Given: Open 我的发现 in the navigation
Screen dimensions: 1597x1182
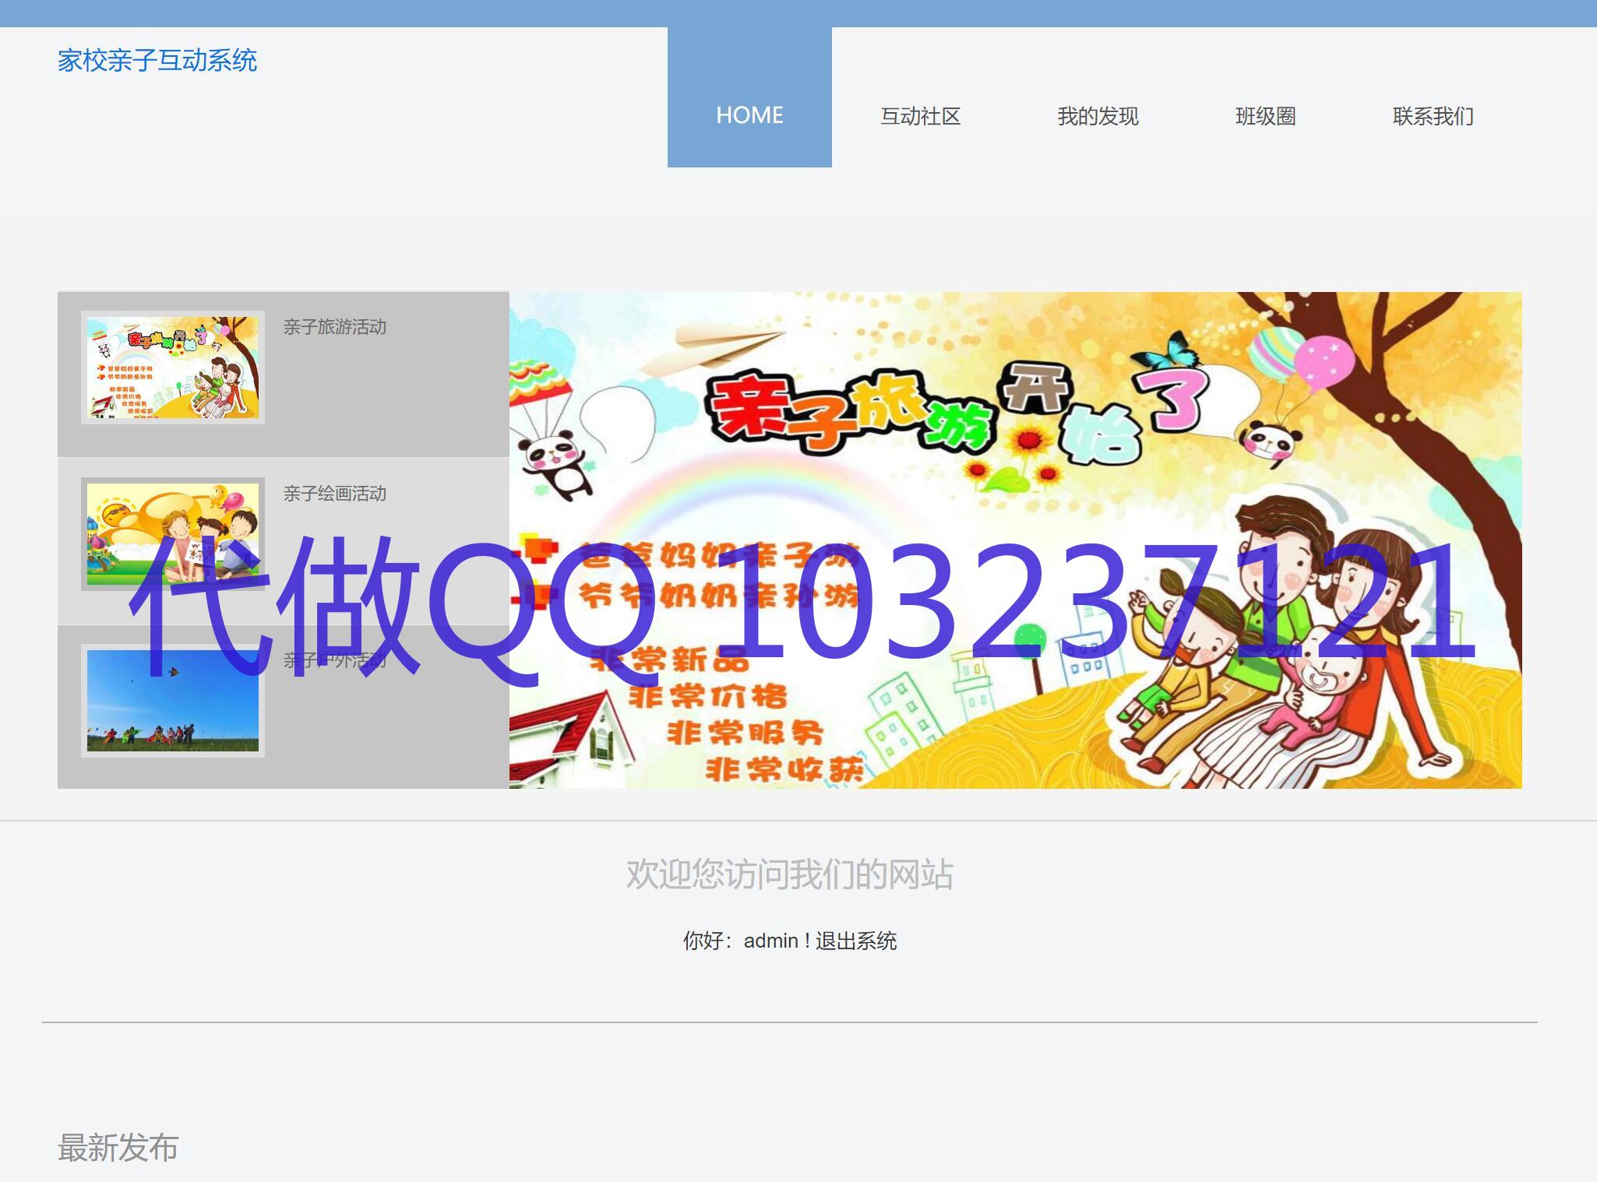Looking at the screenshot, I should click(1098, 116).
